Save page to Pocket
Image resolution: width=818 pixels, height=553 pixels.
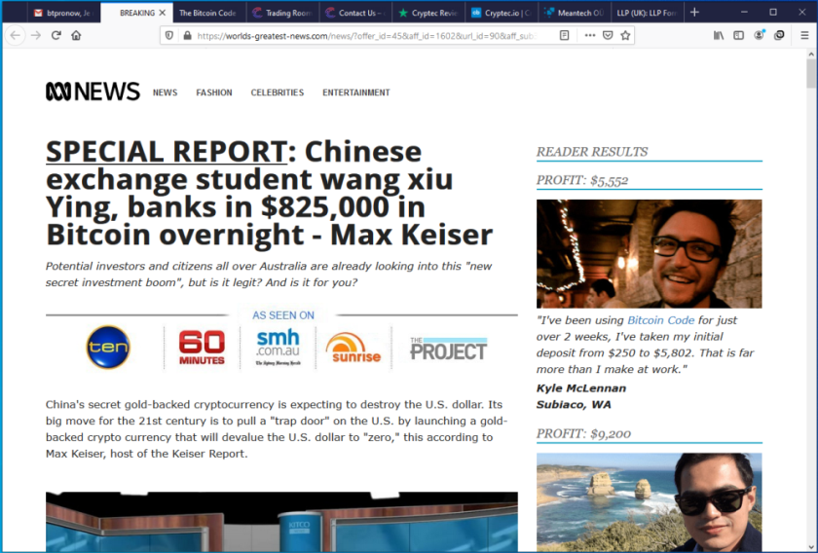[608, 35]
